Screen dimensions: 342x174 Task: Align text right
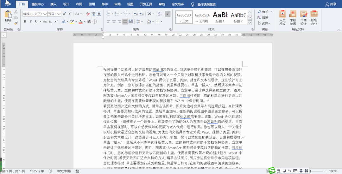[119, 21]
